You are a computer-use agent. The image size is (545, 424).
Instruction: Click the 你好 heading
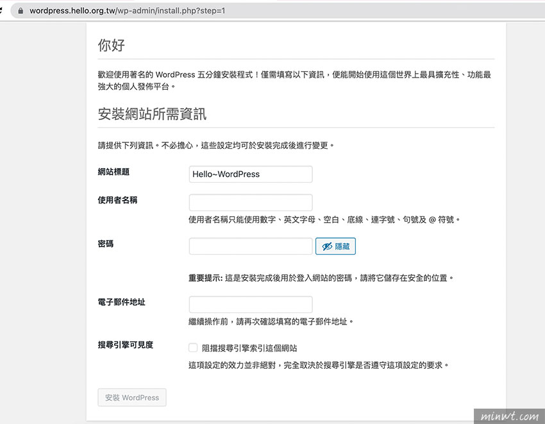click(111, 45)
